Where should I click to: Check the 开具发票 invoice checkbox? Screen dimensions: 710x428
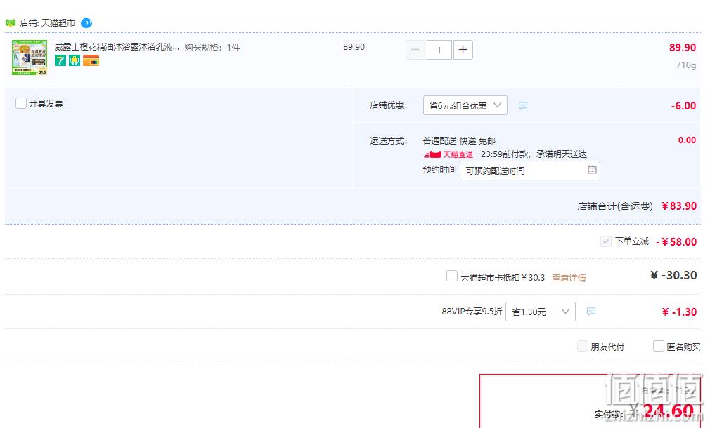coord(21,103)
